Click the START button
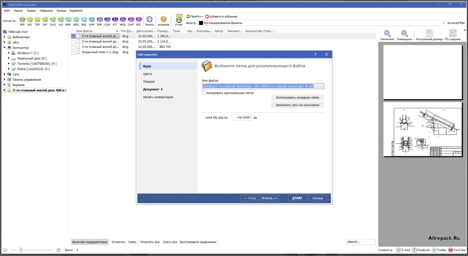468x256 pixels. [x=297, y=198]
